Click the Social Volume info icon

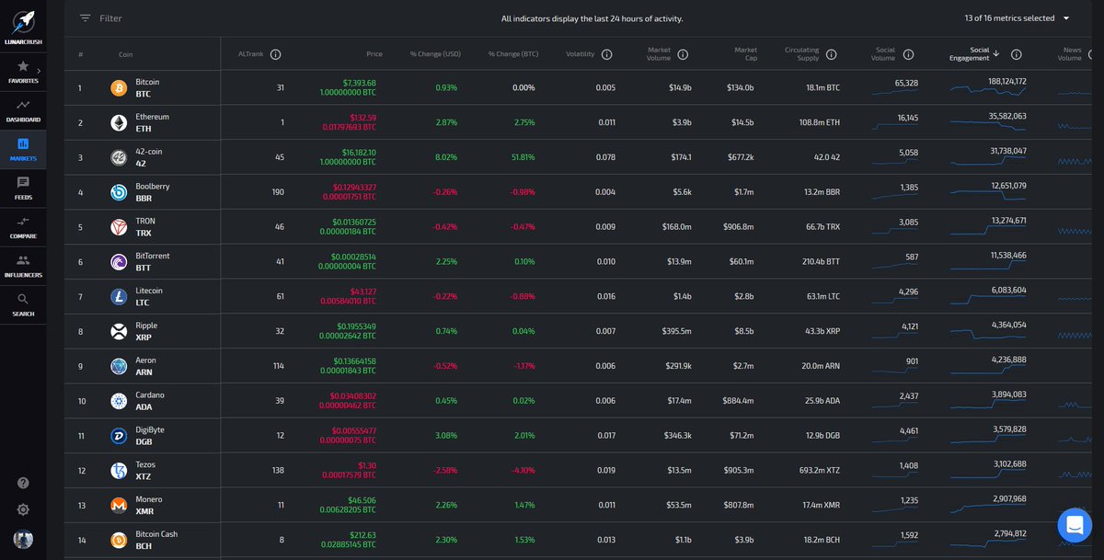[909, 54]
